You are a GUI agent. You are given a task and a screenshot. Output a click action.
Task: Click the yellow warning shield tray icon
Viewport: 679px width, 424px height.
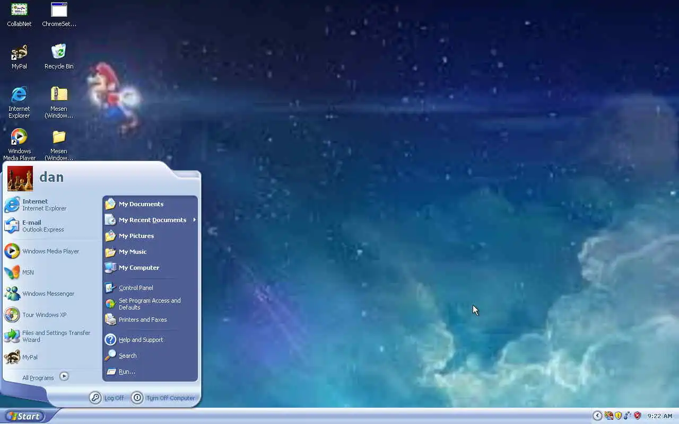point(618,416)
